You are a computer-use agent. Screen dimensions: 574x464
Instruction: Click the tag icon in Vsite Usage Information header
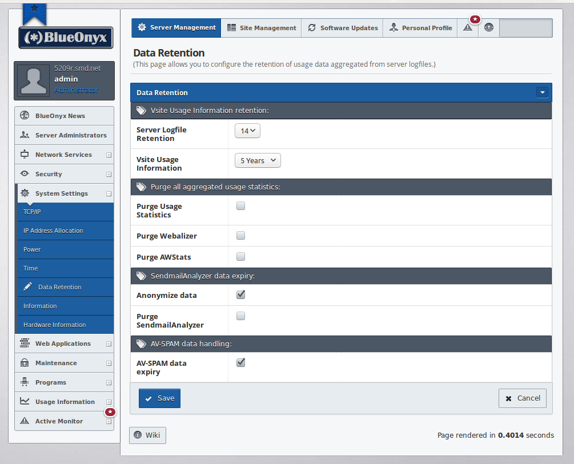pyautogui.click(x=141, y=111)
